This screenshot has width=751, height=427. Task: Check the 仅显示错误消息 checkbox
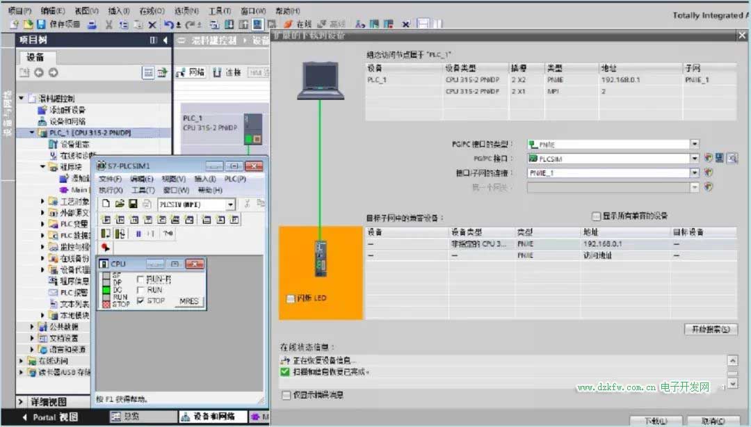click(286, 396)
